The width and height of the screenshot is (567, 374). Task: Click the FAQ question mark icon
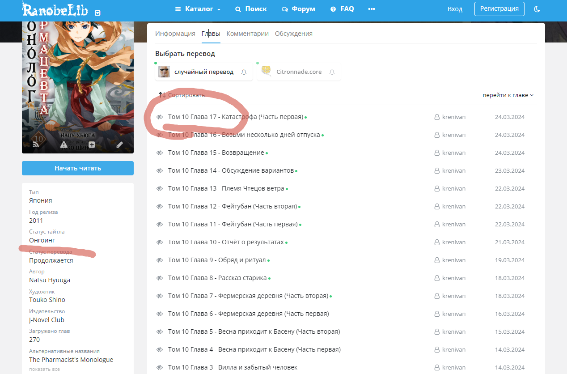tap(333, 9)
